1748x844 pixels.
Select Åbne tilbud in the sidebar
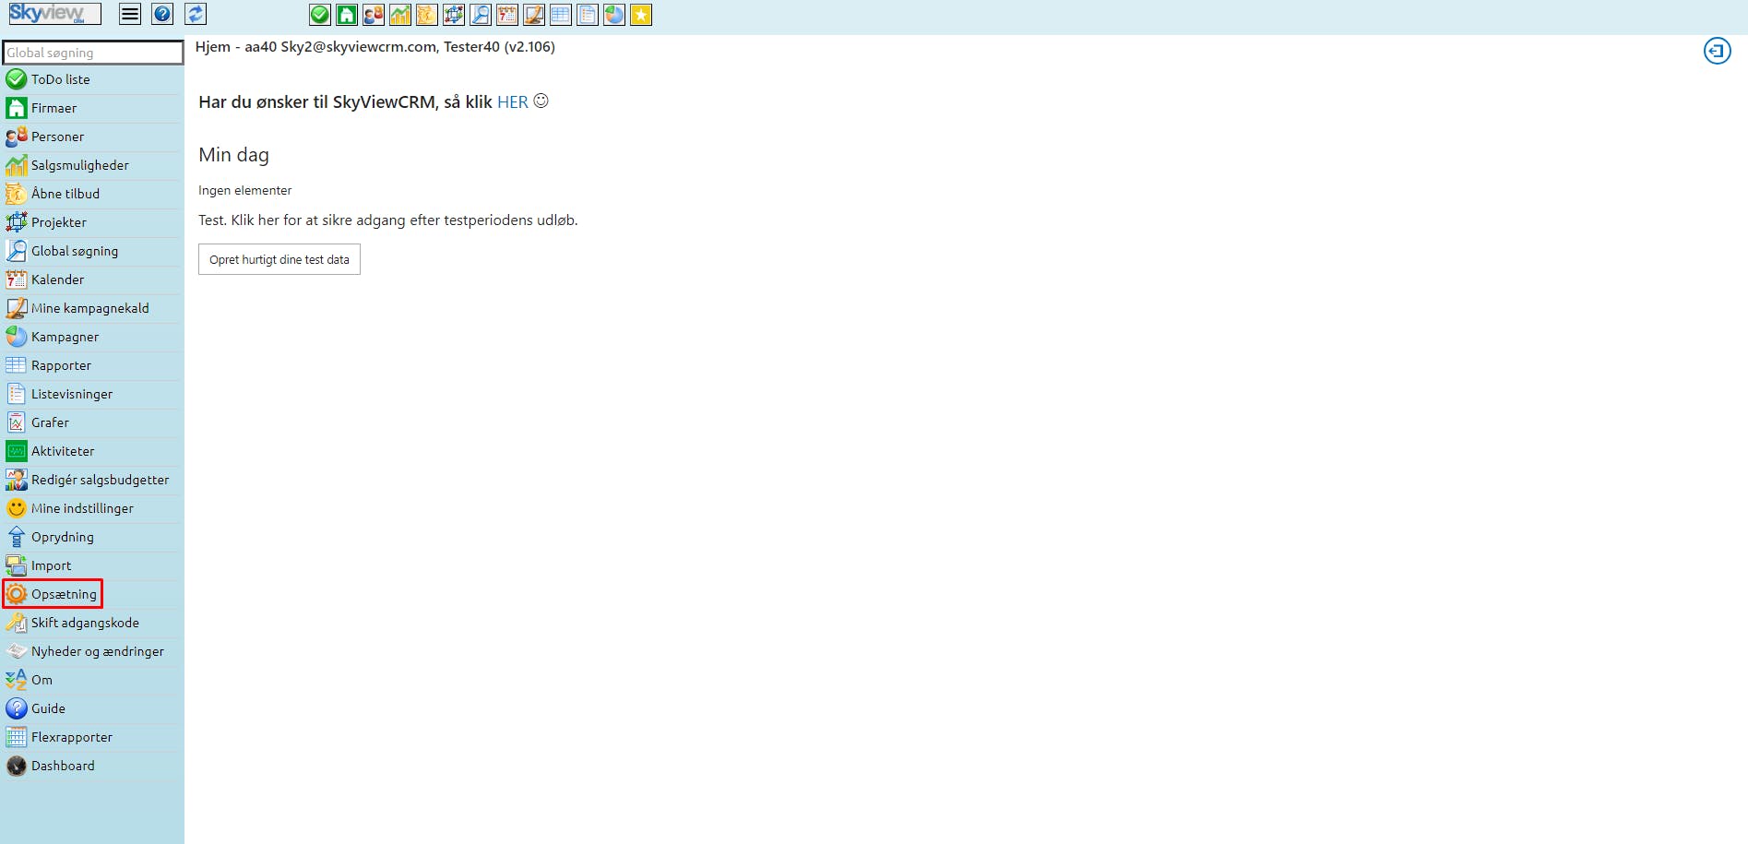92,194
